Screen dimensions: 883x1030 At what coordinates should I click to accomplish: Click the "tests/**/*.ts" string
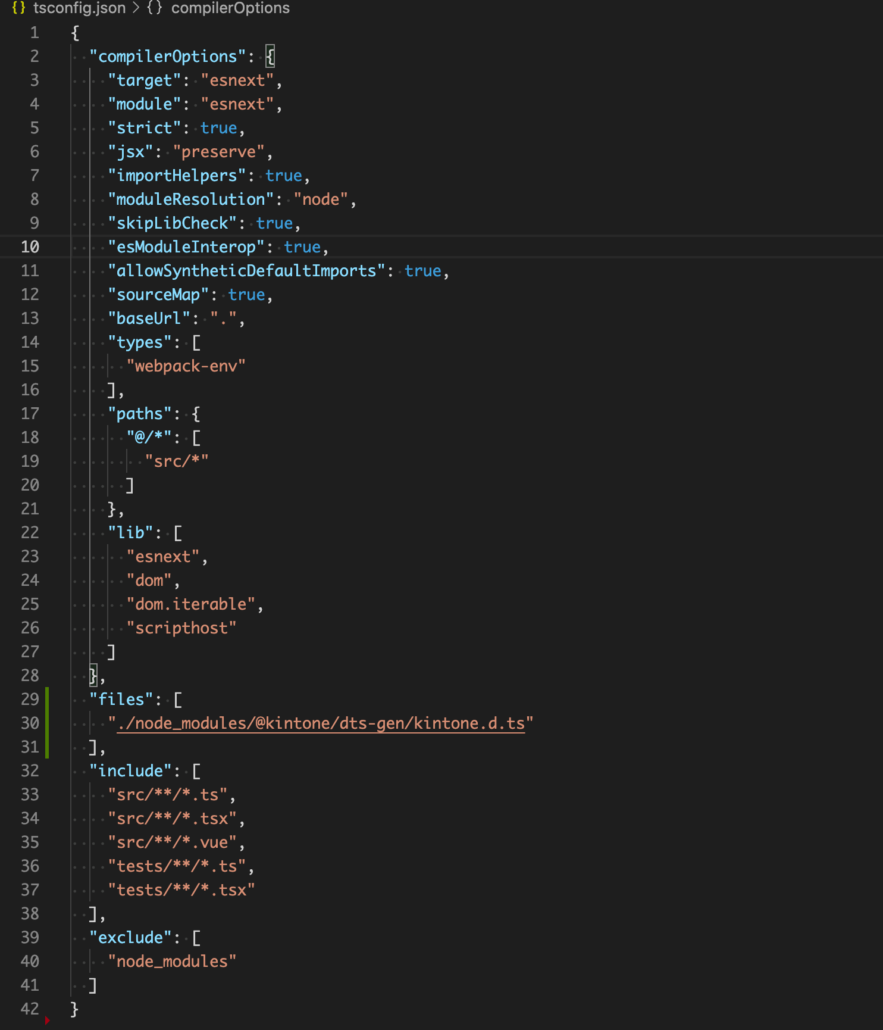177,866
